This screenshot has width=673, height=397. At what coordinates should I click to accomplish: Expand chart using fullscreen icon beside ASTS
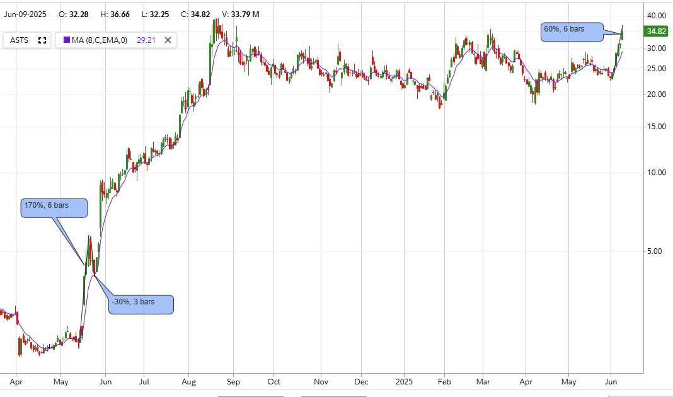point(42,40)
